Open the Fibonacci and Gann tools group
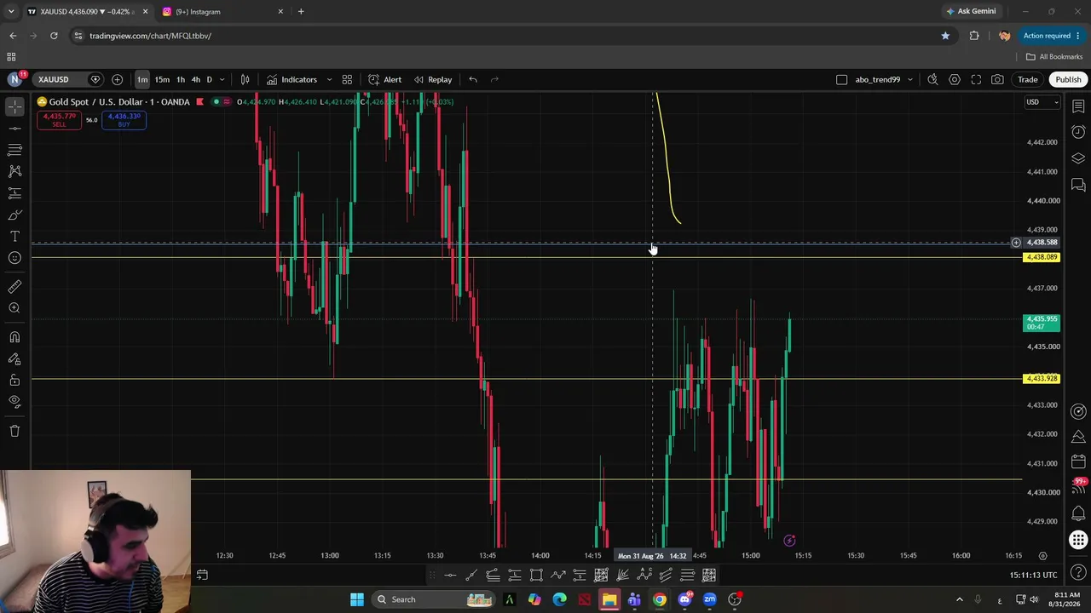Screen dimensions: 1091x613 [14, 150]
